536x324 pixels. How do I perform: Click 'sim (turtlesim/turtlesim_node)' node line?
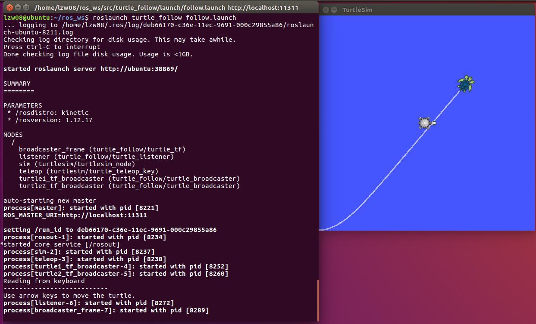click(x=77, y=164)
